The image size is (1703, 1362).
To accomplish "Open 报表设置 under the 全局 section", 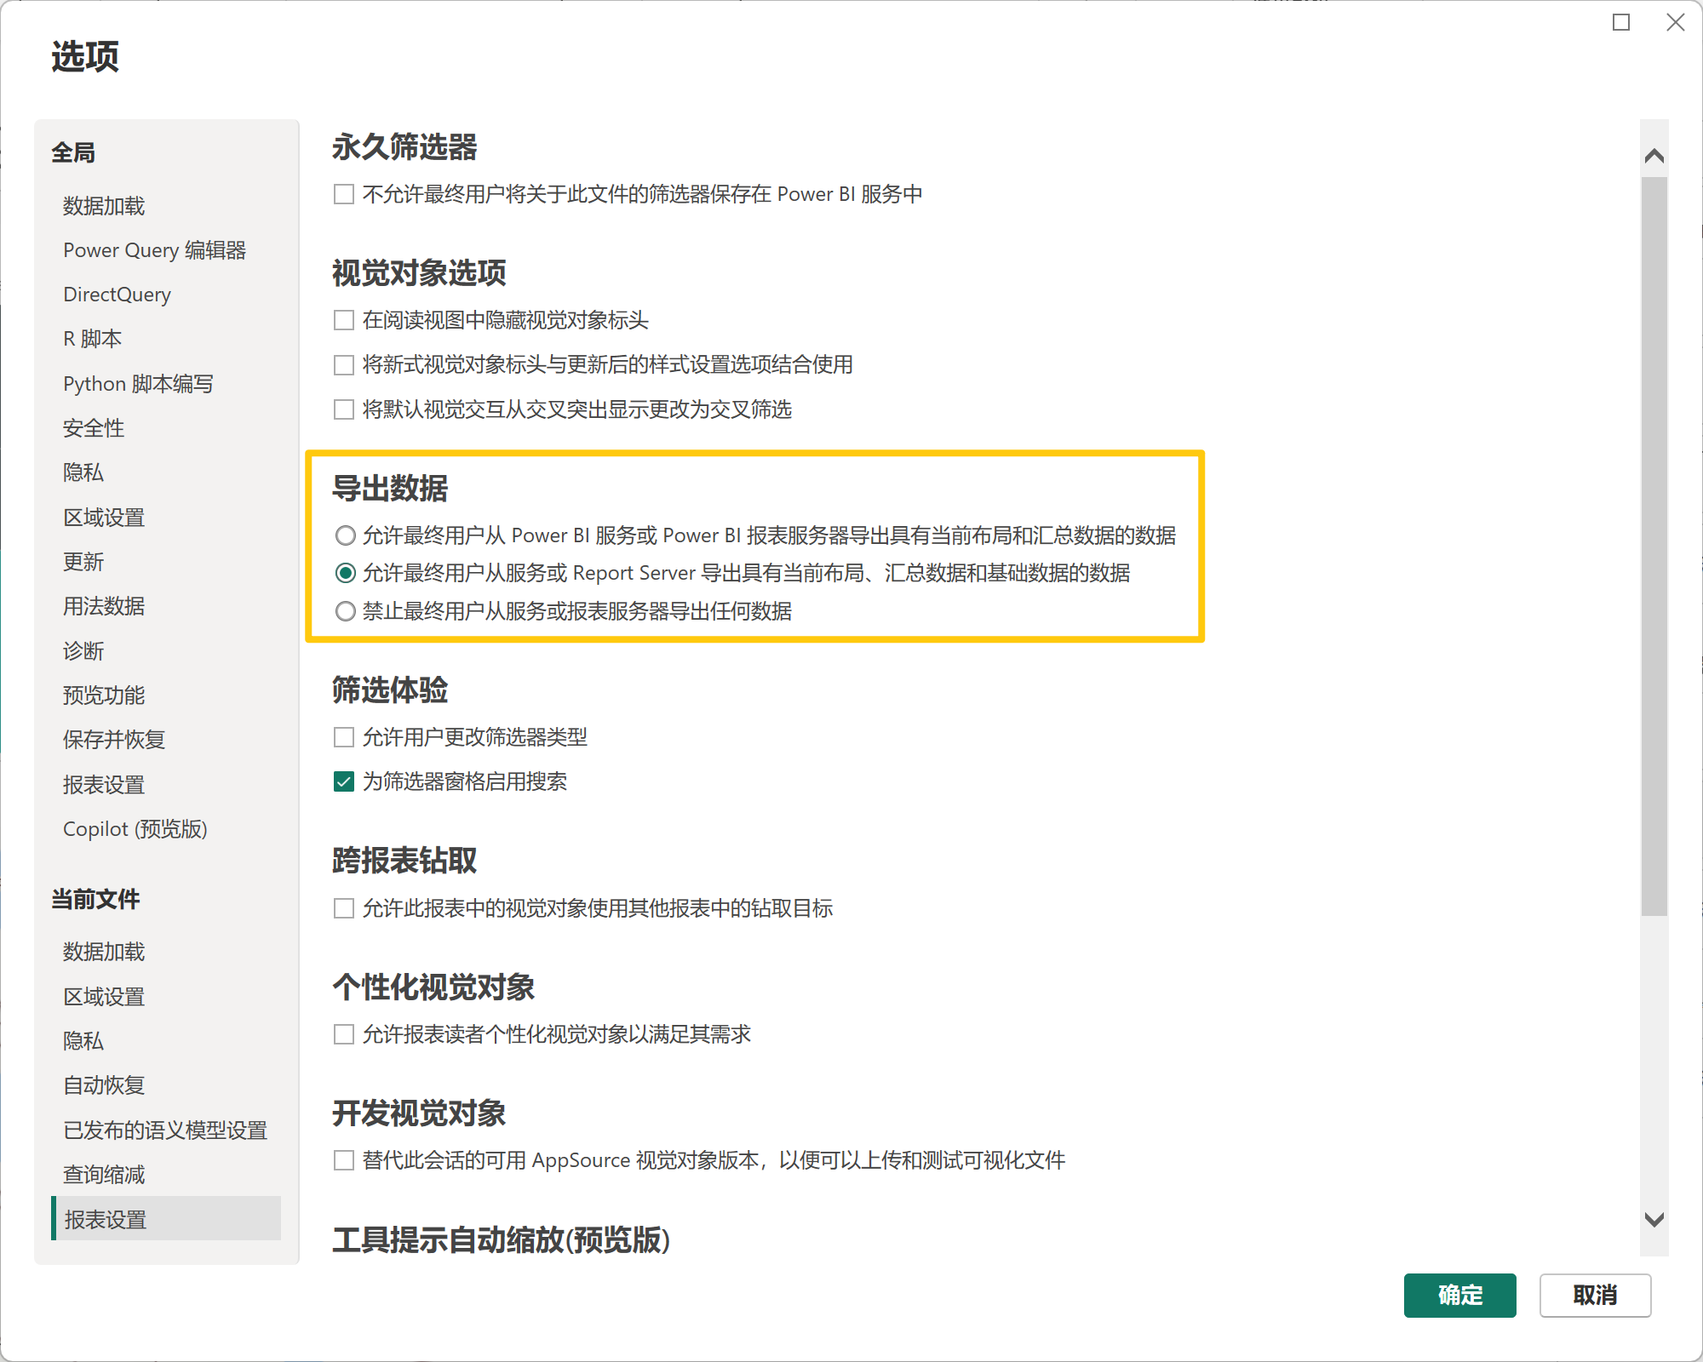I will pyautogui.click(x=104, y=785).
